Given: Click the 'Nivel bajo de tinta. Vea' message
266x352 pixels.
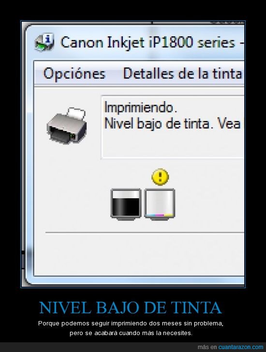Looking at the screenshot, I should coord(172,124).
